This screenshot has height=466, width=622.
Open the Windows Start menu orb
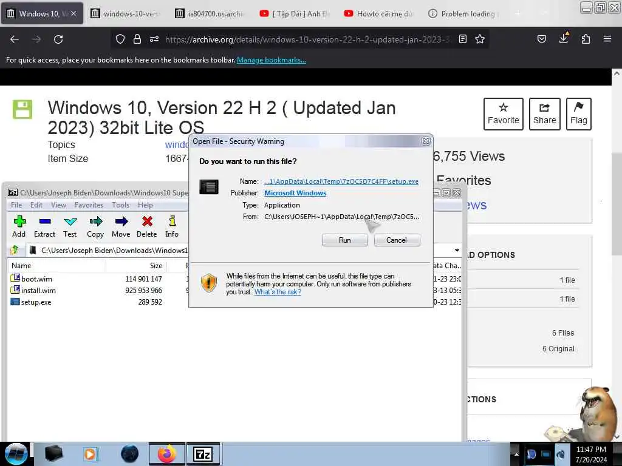pyautogui.click(x=16, y=454)
